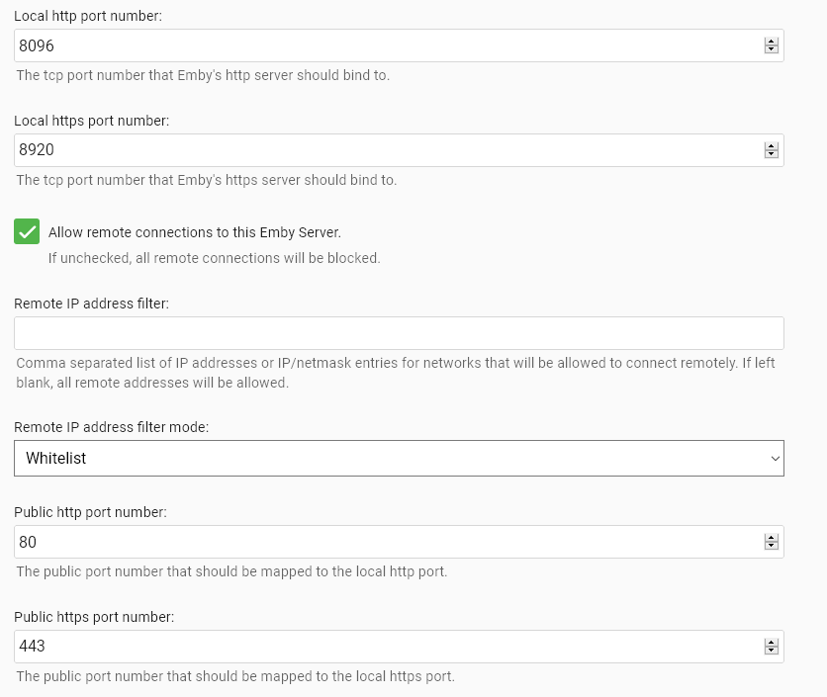827x697 pixels.
Task: Focus the Remote IP address filter text field
Action: click(x=396, y=333)
